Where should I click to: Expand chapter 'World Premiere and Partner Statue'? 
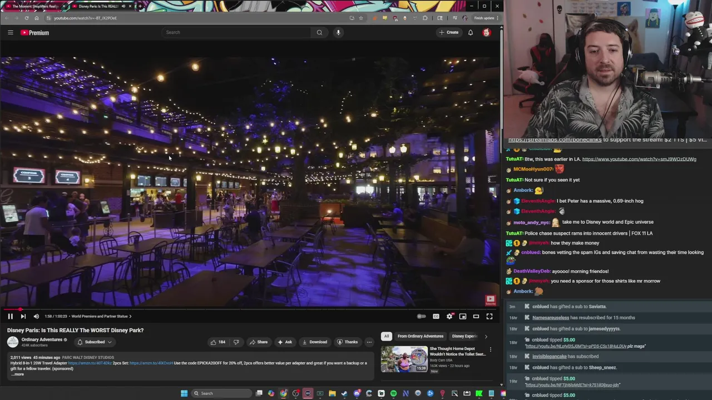tap(101, 316)
